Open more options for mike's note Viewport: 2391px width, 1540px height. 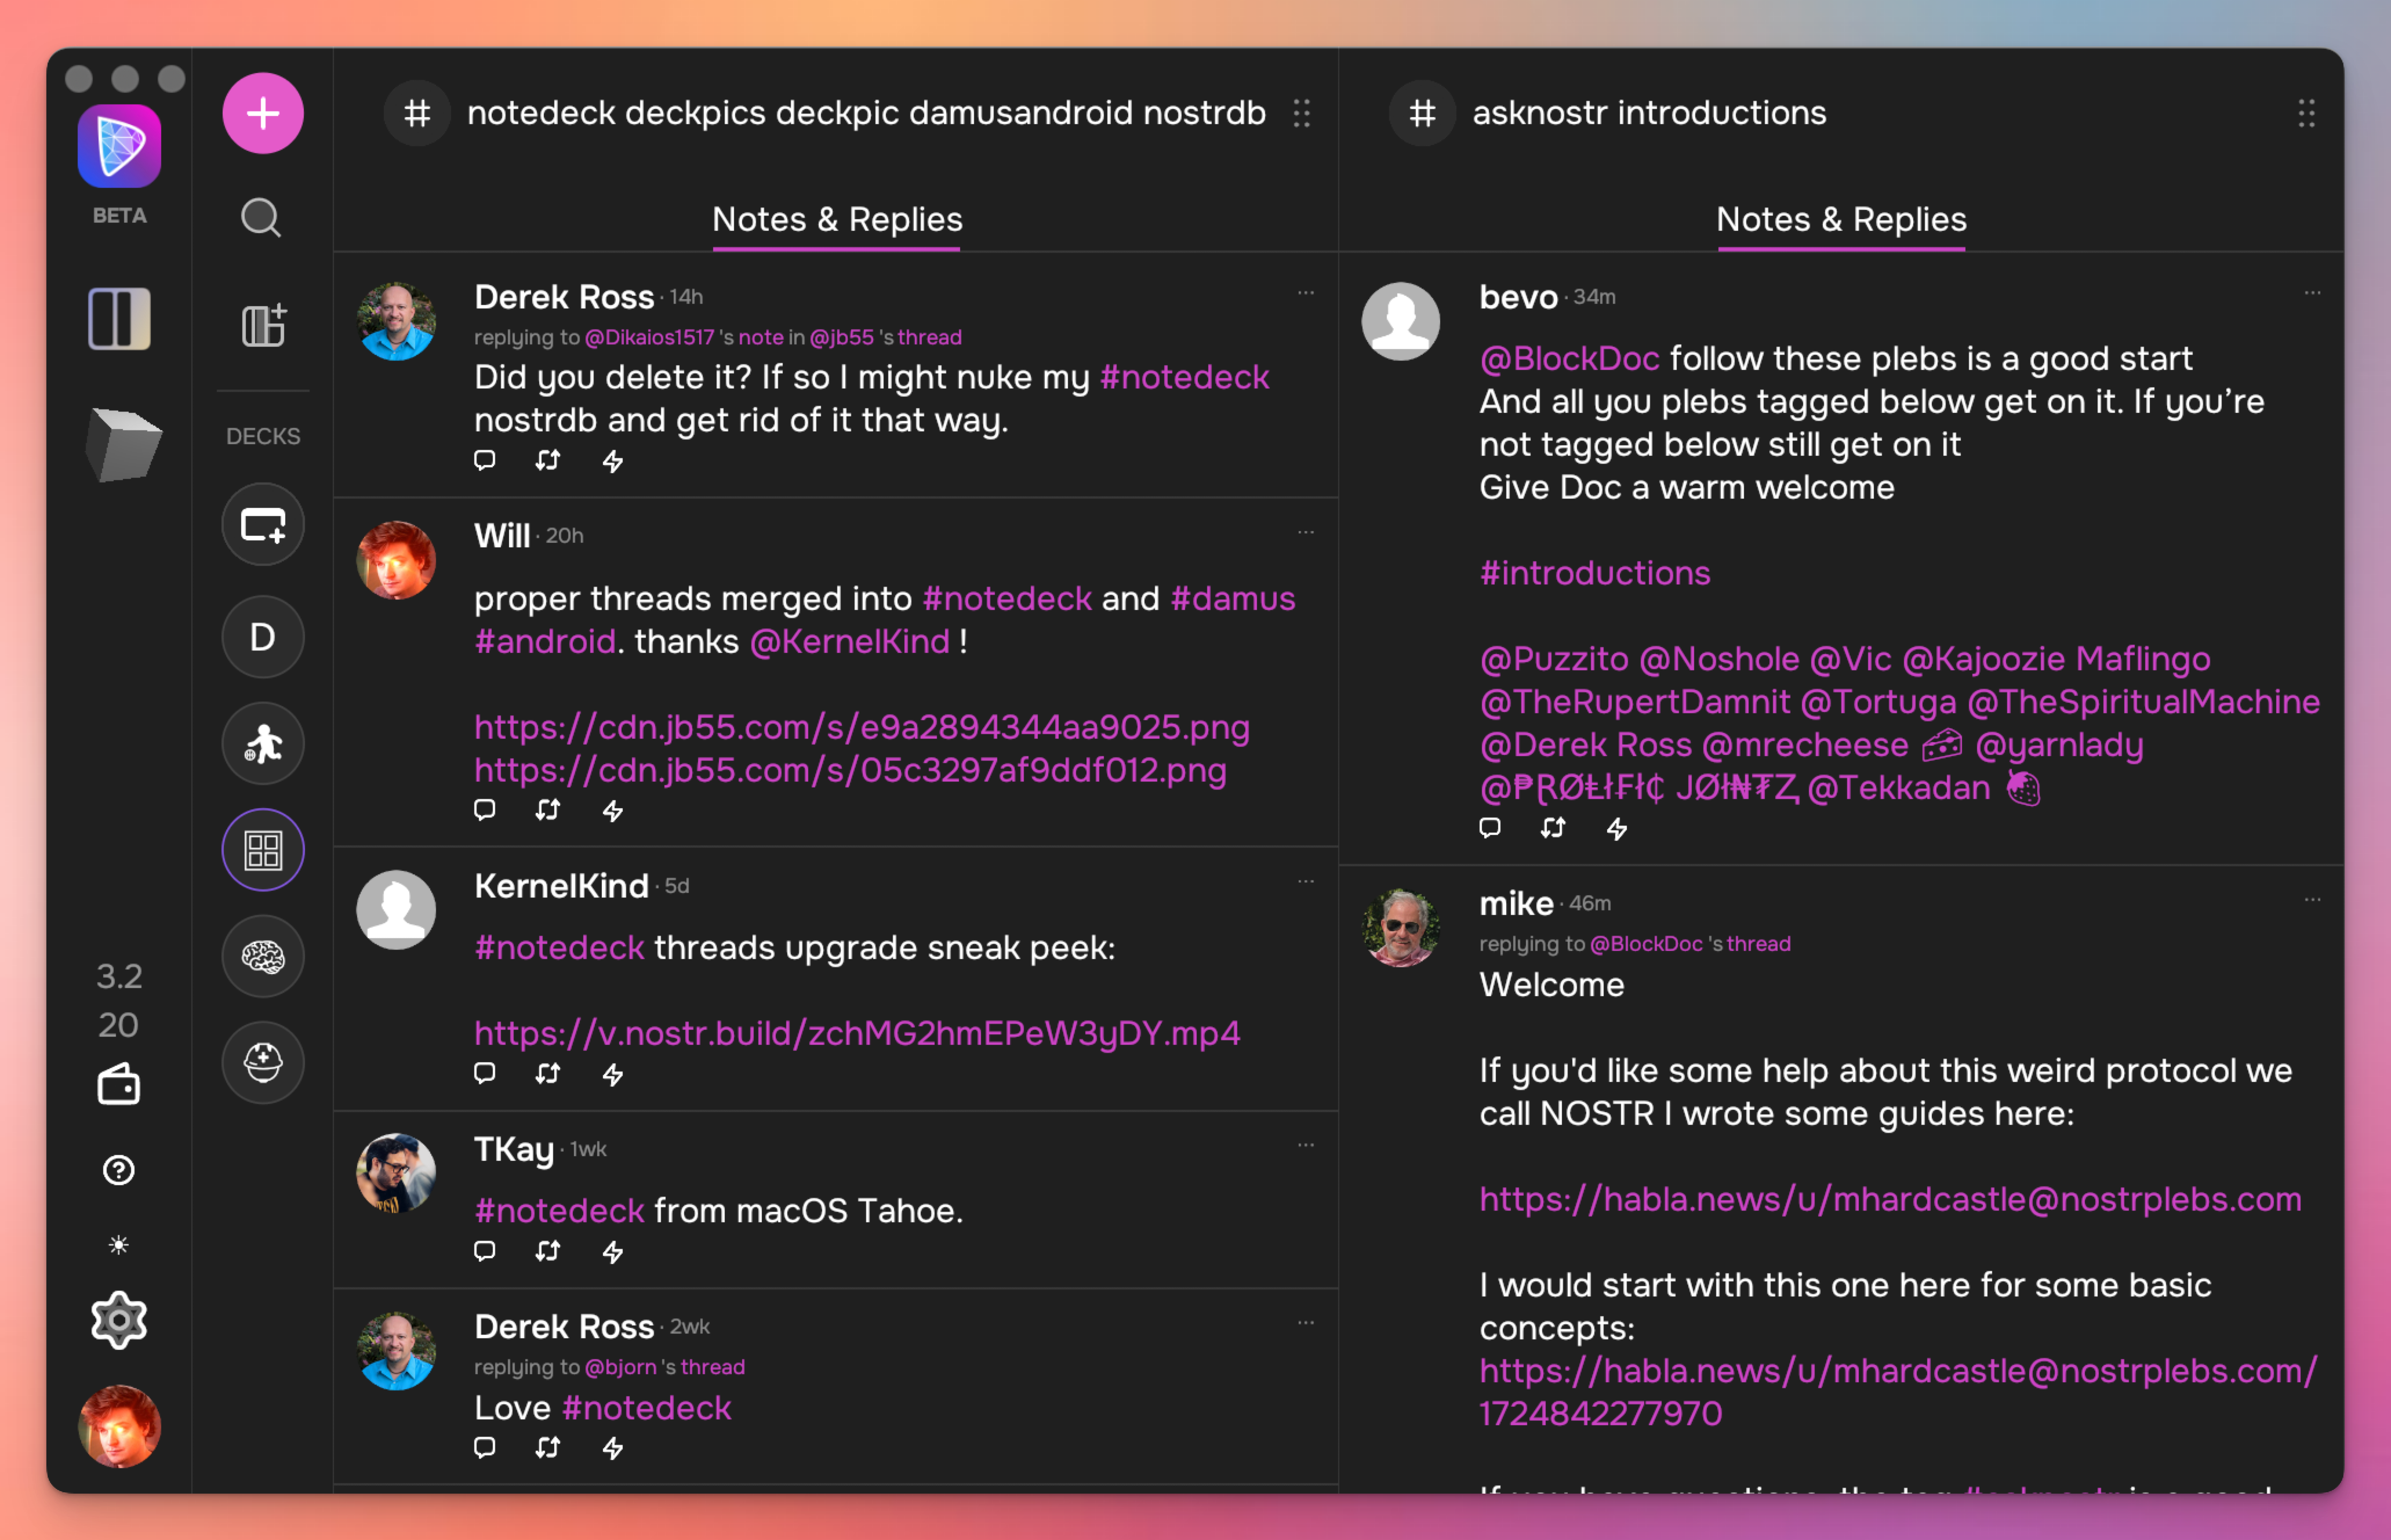point(2313,900)
